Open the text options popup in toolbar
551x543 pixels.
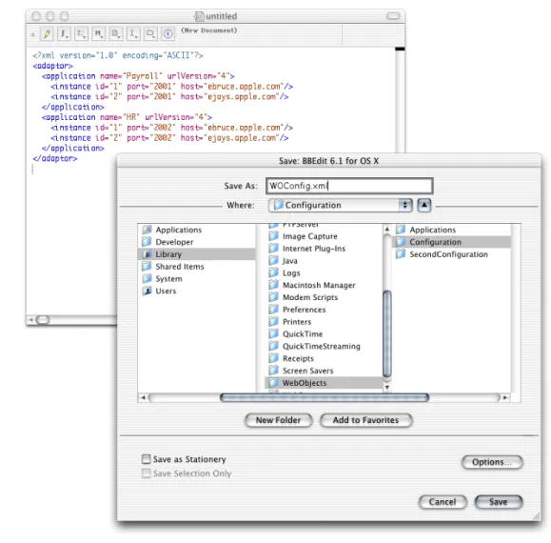click(132, 33)
